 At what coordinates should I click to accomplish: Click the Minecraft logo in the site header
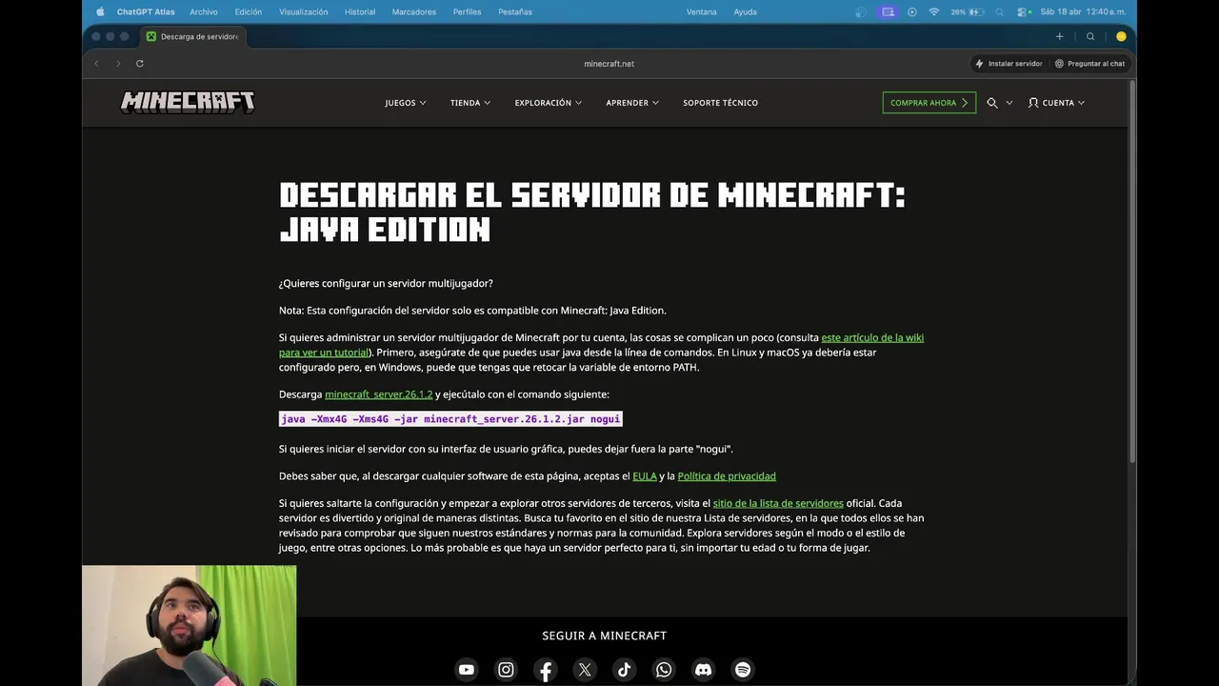pos(188,102)
